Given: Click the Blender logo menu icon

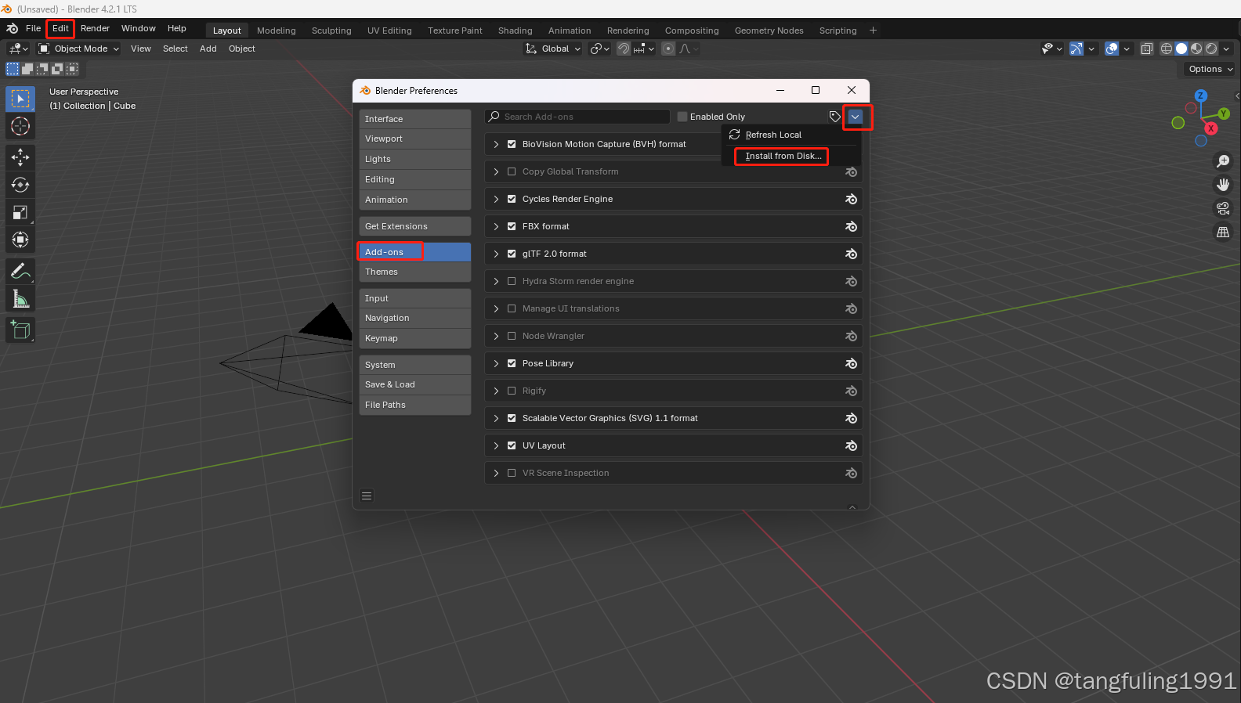Looking at the screenshot, I should pos(12,28).
